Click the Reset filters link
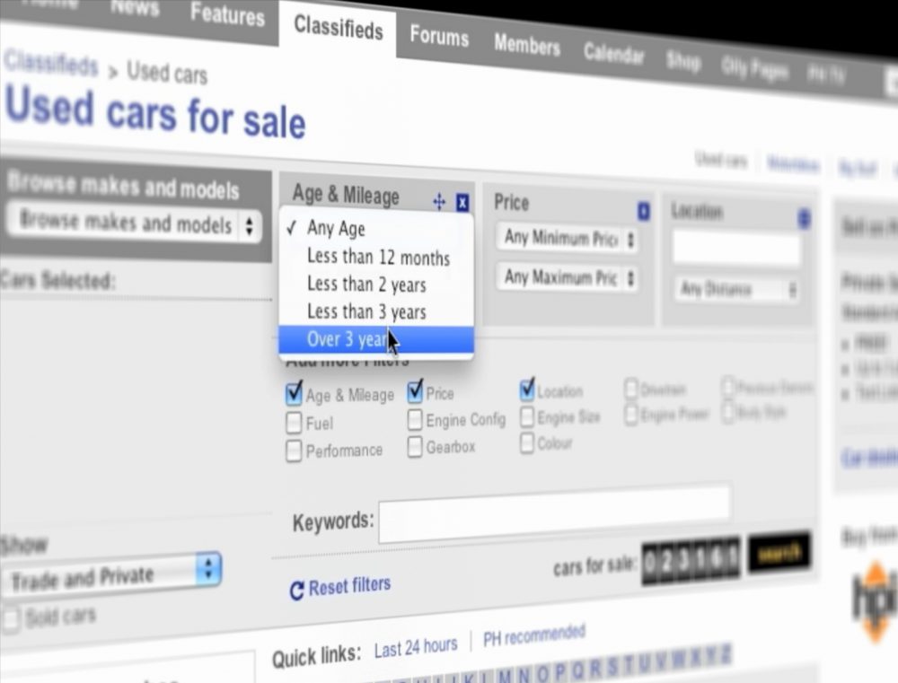The height and width of the screenshot is (683, 898). click(349, 586)
